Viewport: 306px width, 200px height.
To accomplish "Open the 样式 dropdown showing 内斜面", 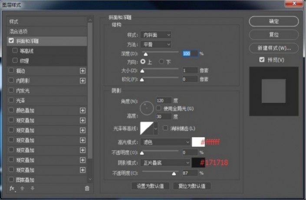I will coord(156,35).
